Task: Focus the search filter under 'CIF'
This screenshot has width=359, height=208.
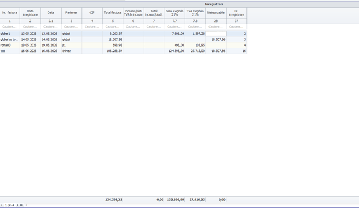Action: pos(92,27)
